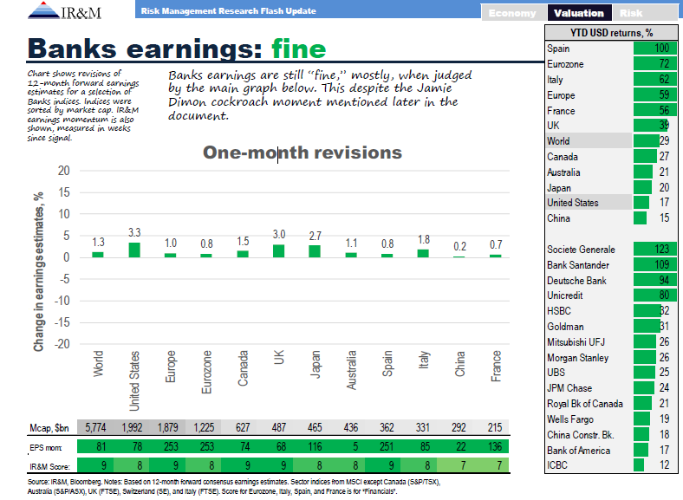Click the Bank Santander row
Image resolution: width=683 pixels, height=500 pixels.
[x=611, y=265]
